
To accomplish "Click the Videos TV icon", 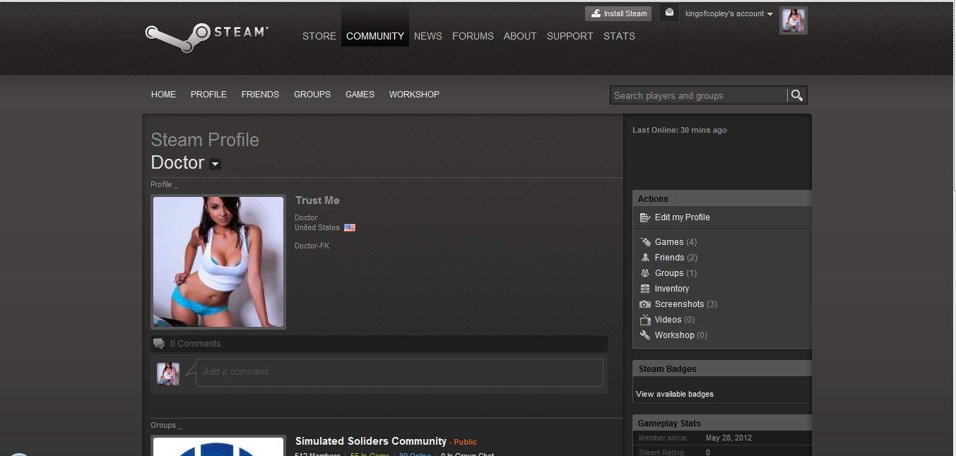I will pos(645,320).
